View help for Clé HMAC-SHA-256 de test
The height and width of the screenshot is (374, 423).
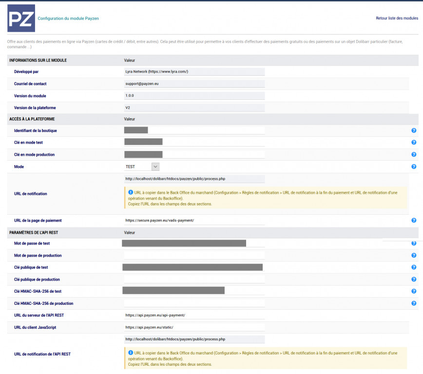(x=414, y=291)
